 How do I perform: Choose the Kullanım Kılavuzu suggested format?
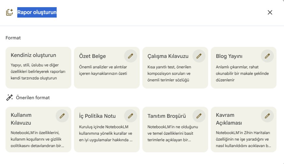[x=38, y=130]
